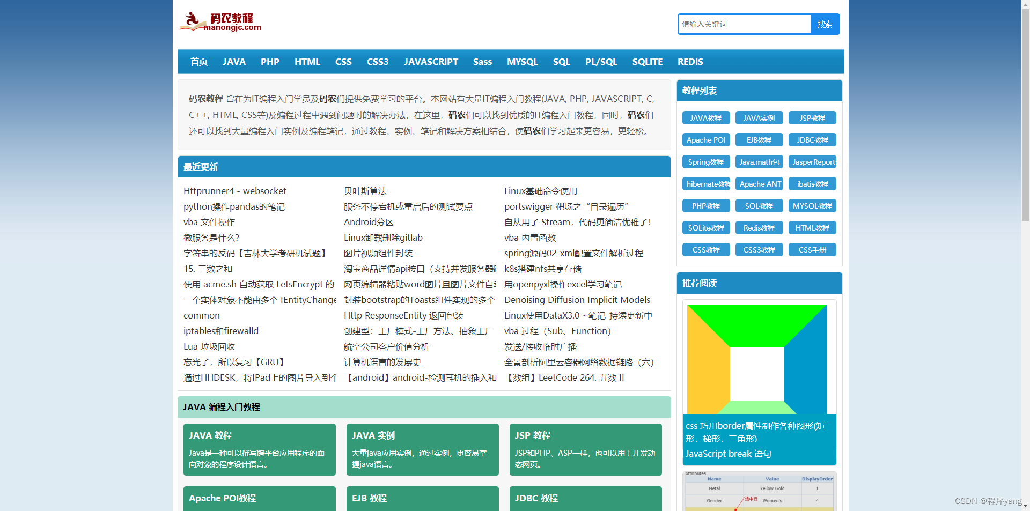Open the JAVA 实例 green card

pos(423,449)
